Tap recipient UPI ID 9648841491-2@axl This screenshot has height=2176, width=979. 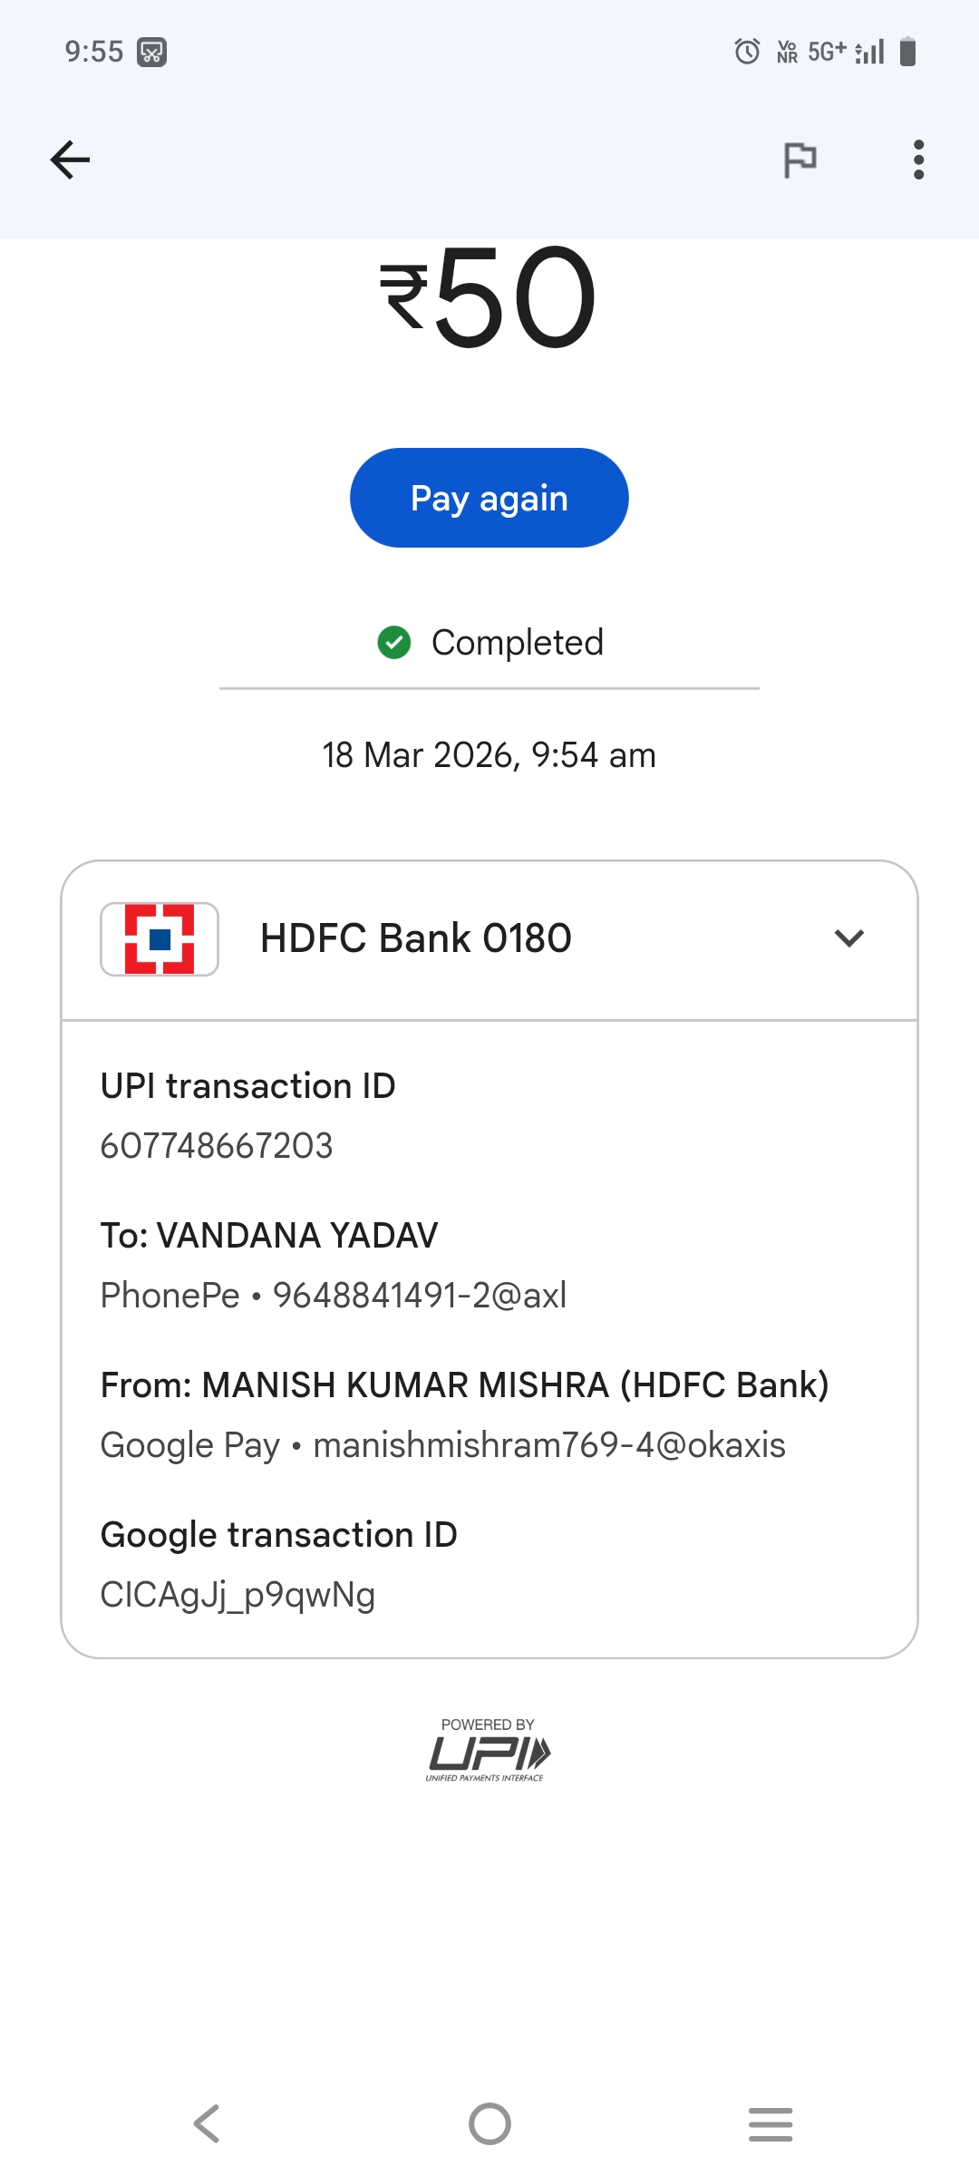tap(420, 1296)
